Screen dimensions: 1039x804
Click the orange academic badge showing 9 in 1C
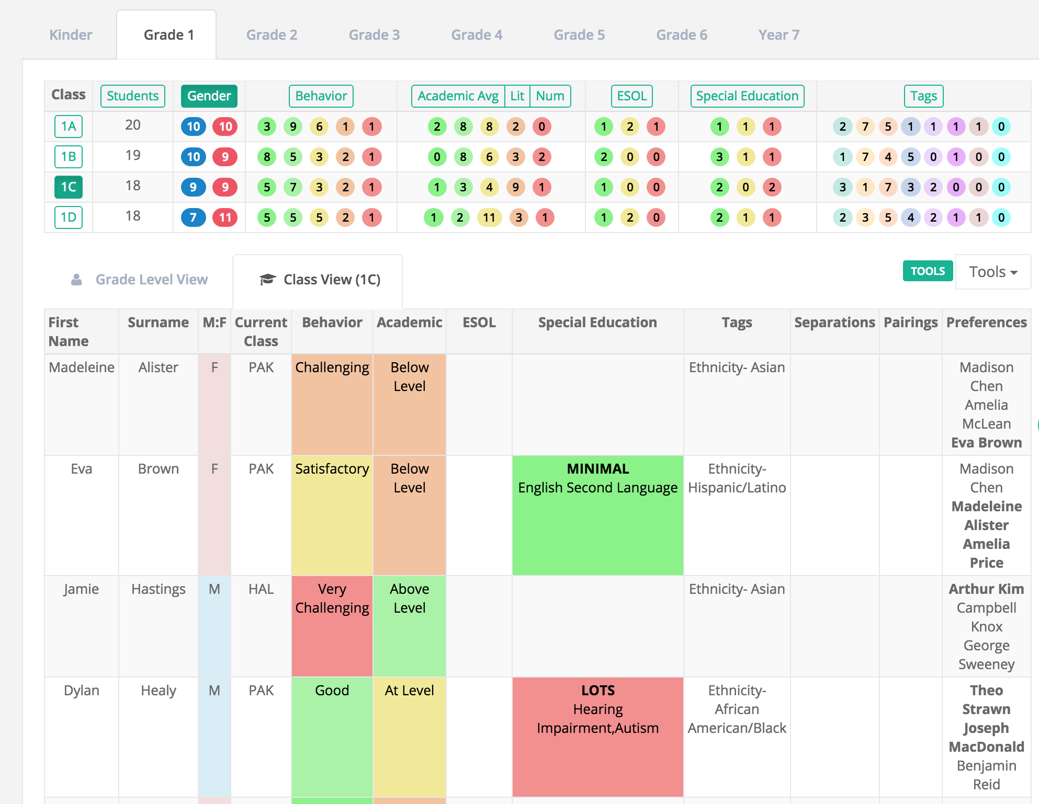point(515,187)
